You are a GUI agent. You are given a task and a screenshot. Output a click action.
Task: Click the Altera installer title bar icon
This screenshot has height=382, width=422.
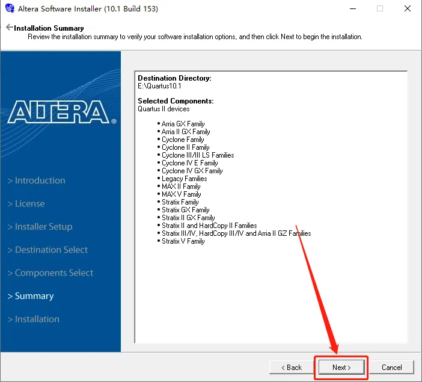[x=10, y=8]
